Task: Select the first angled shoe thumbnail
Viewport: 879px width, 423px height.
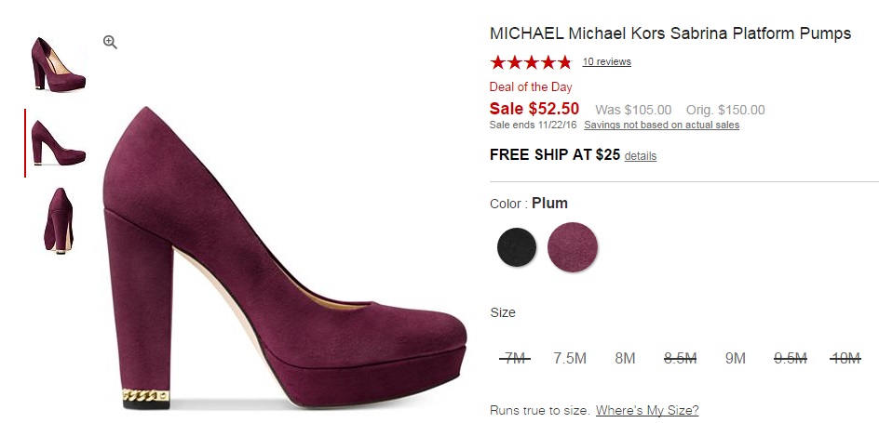Action: tap(58, 64)
